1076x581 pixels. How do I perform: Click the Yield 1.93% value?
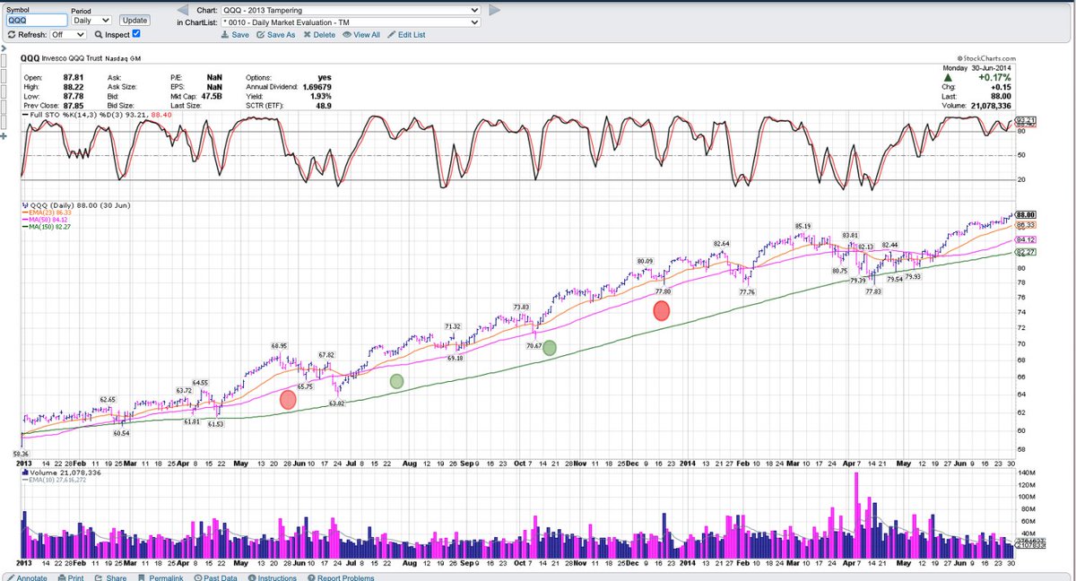[321, 96]
